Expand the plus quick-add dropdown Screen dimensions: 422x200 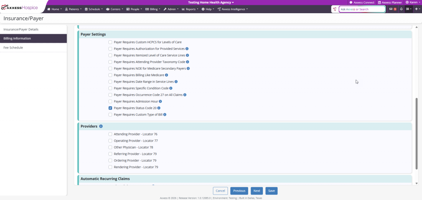click(x=417, y=9)
